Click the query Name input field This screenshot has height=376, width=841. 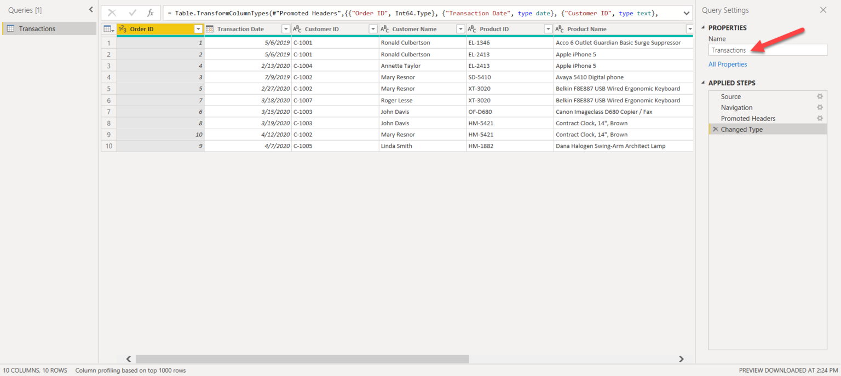pos(767,50)
